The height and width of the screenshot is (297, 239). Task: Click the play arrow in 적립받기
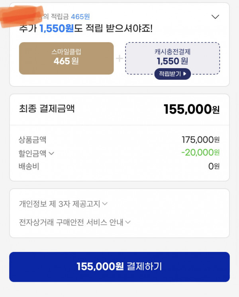pyautogui.click(x=185, y=74)
